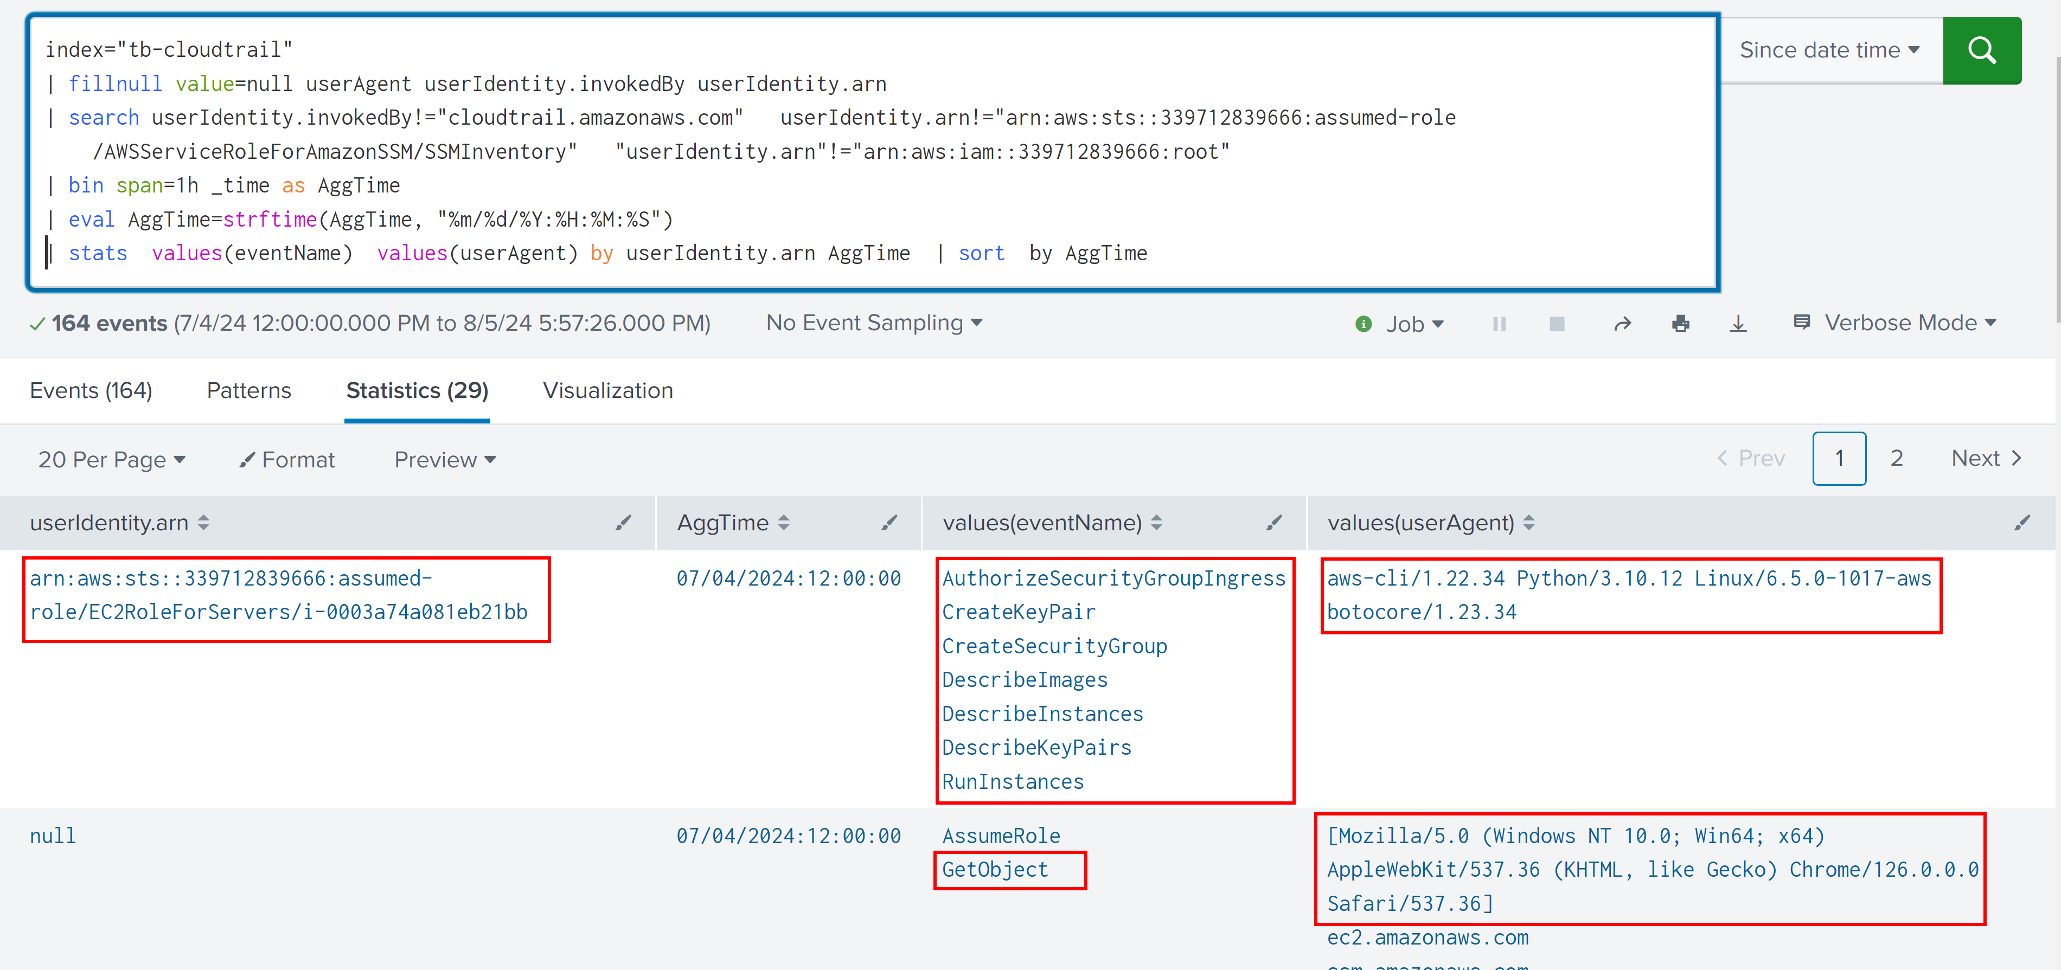Go to Next results page

1985,458
